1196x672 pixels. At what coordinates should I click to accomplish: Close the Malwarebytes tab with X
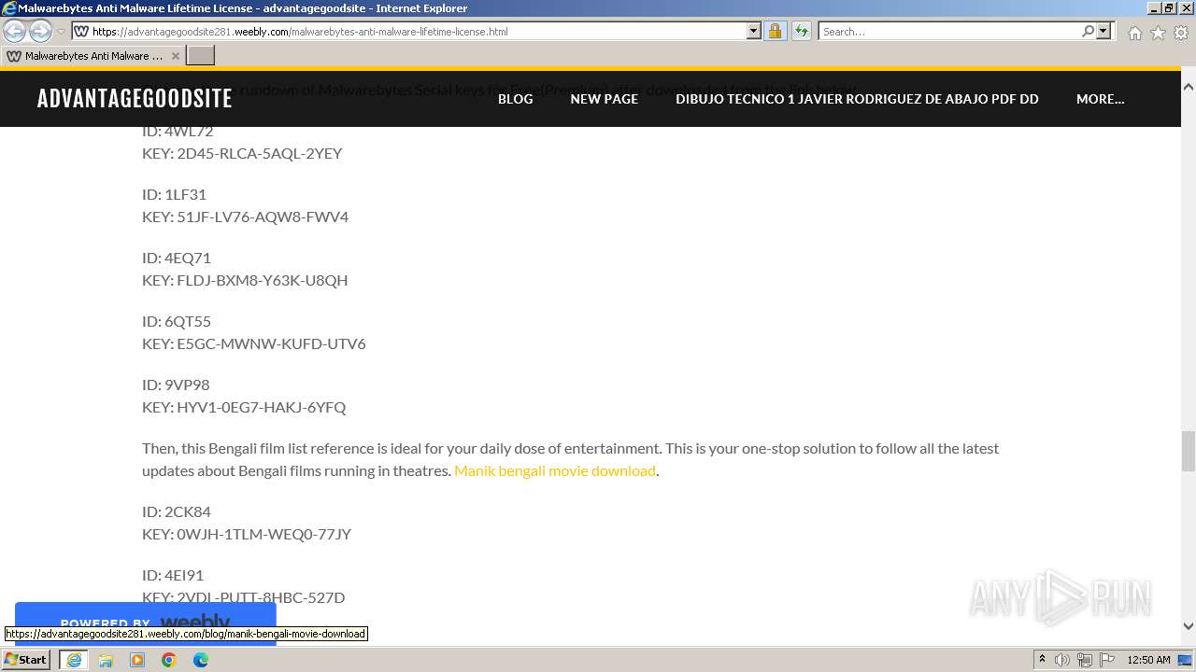click(176, 56)
